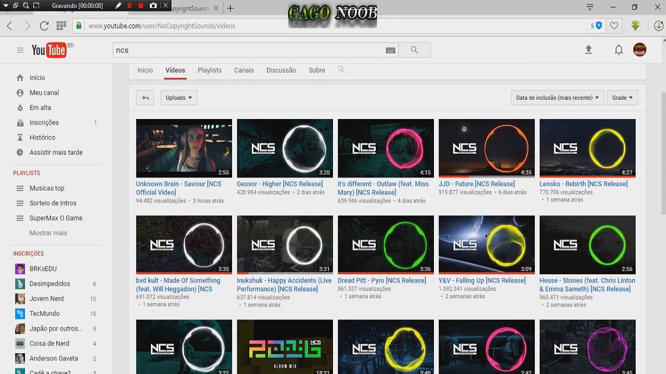Screen dimensions: 666x374
Task: Open the Sobre channel tab
Action: pos(317,70)
